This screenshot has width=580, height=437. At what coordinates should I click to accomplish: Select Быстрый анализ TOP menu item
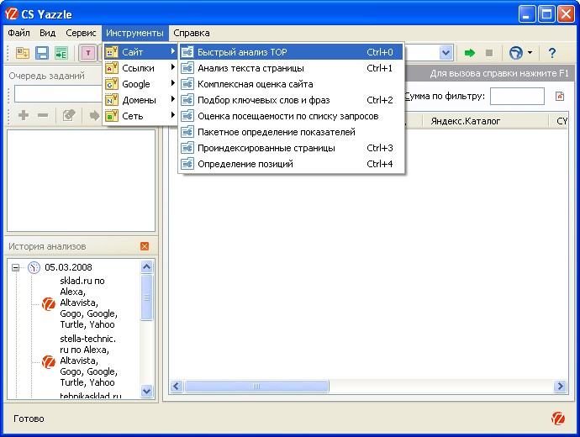coord(242,52)
